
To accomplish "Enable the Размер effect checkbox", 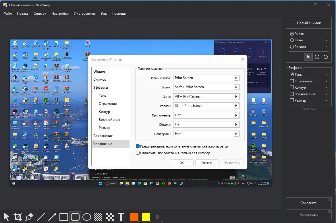I will pos(292,100).
